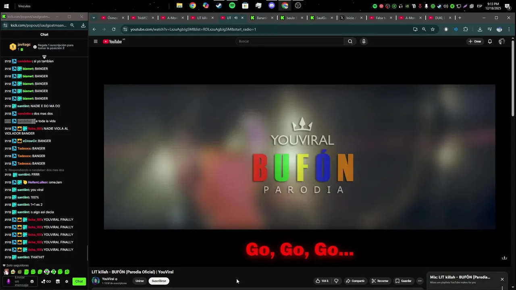Open the three-dot more actions menu

point(420,281)
